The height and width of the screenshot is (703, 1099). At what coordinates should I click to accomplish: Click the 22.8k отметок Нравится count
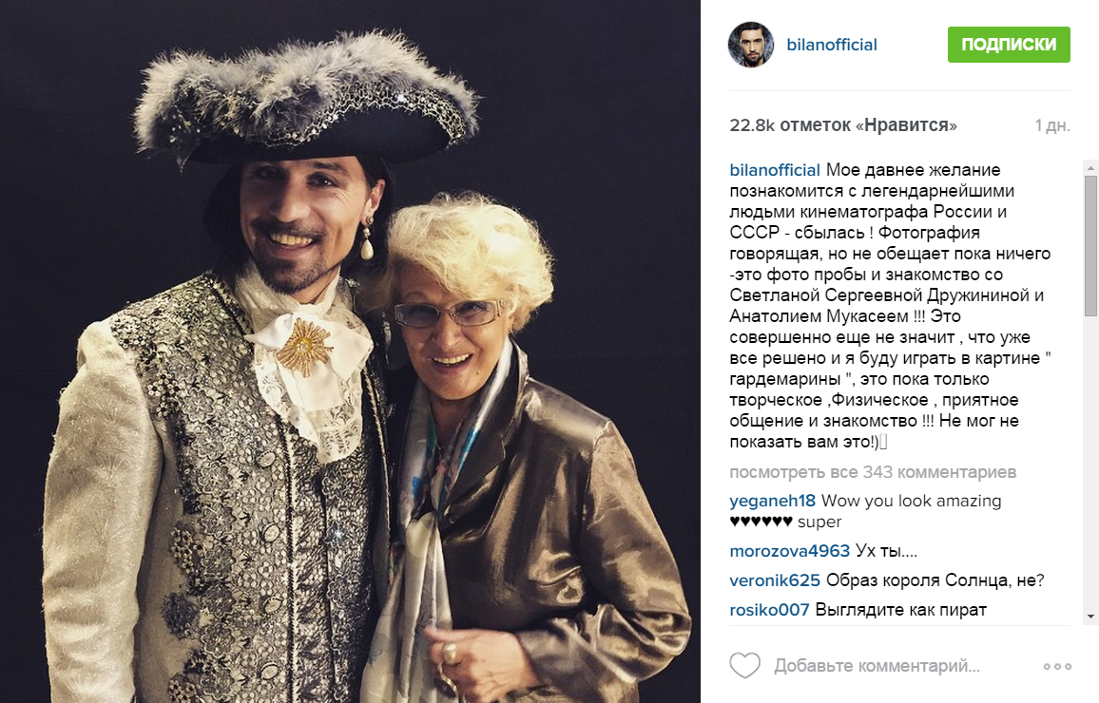[x=842, y=125]
